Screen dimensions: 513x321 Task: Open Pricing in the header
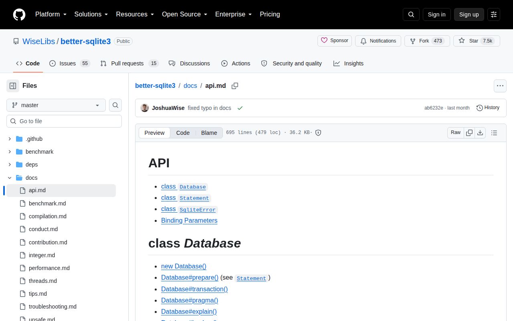click(270, 14)
